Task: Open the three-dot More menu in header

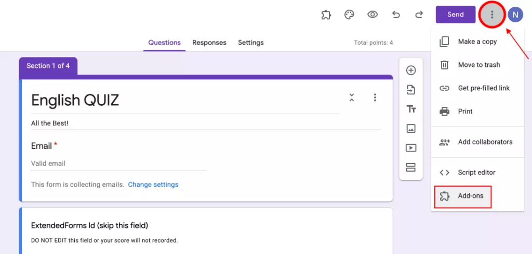Action: 491,15
